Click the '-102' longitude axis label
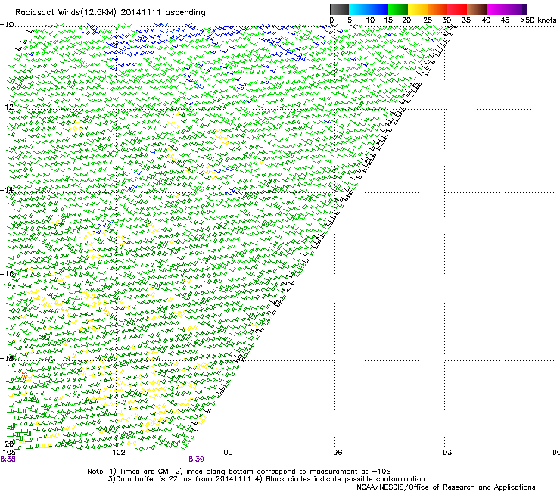 (x=117, y=453)
